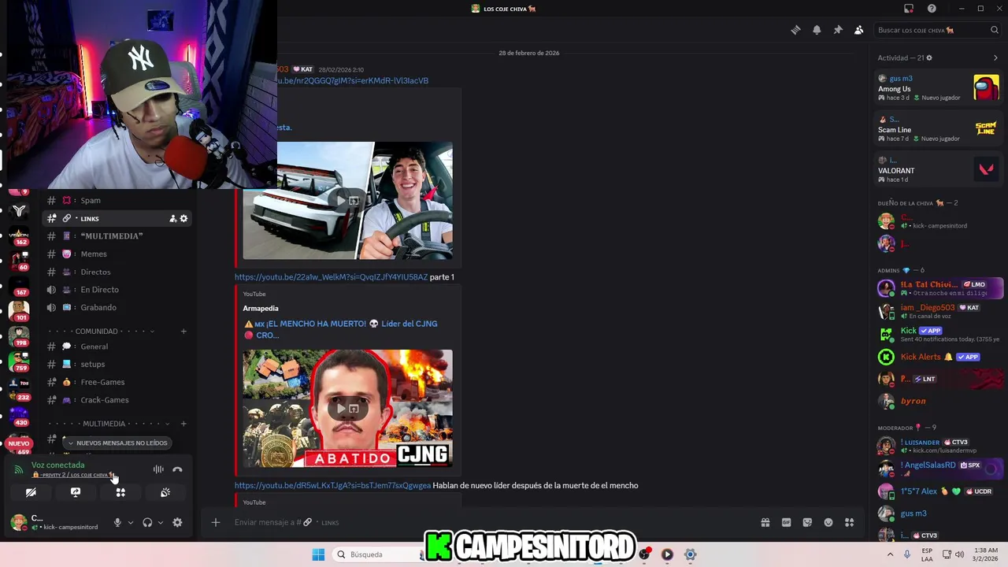Screen dimensions: 1008x567
Task: Expand Actividad section chevron
Action: click(995, 57)
